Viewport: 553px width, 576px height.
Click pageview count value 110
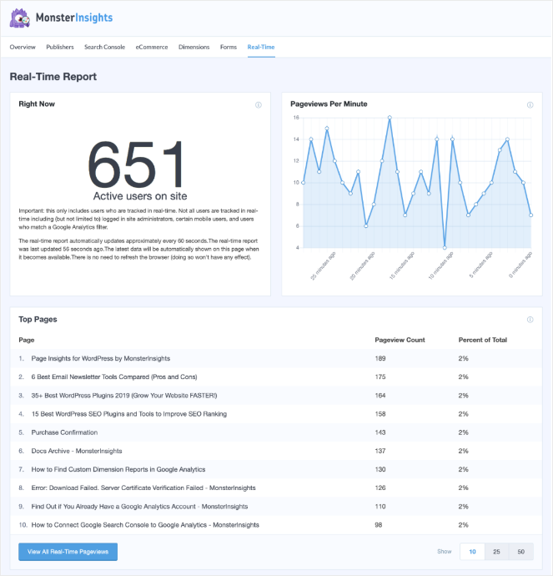[380, 507]
